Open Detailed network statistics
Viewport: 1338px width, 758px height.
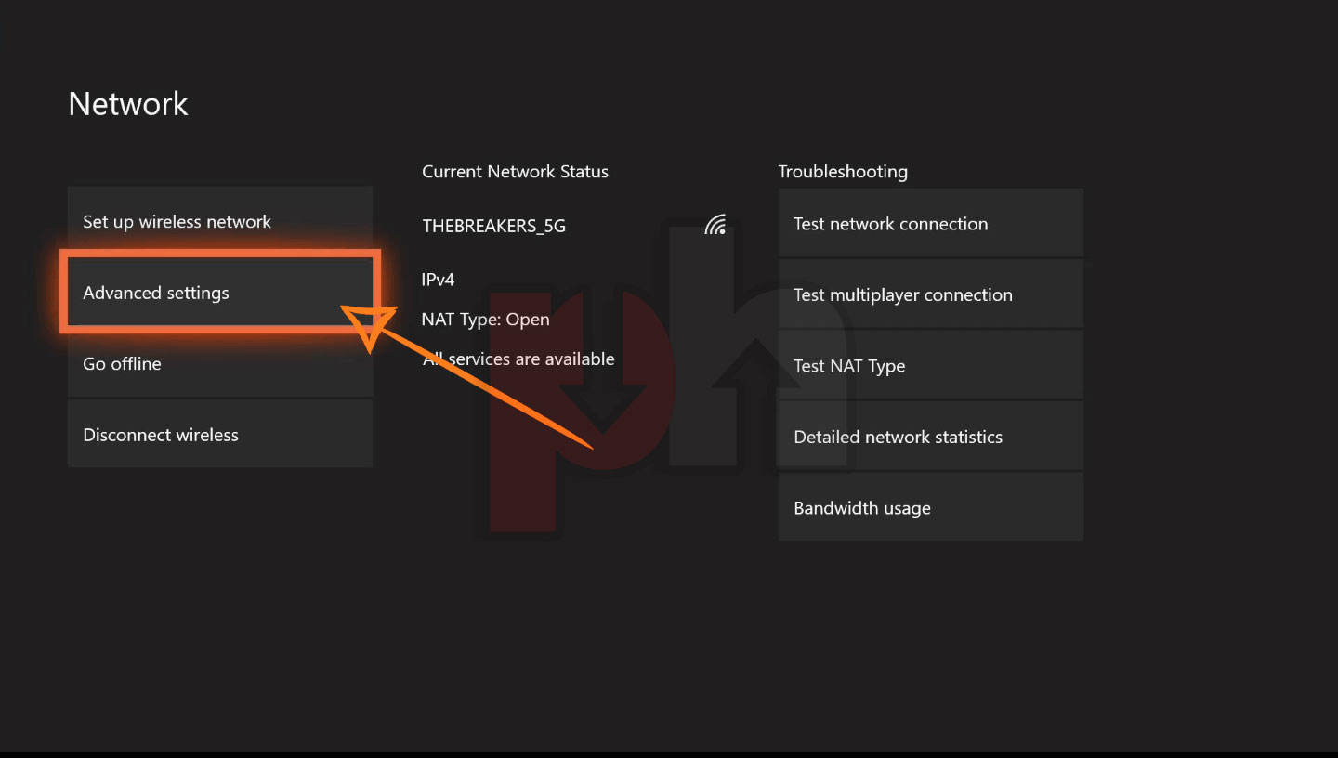931,437
